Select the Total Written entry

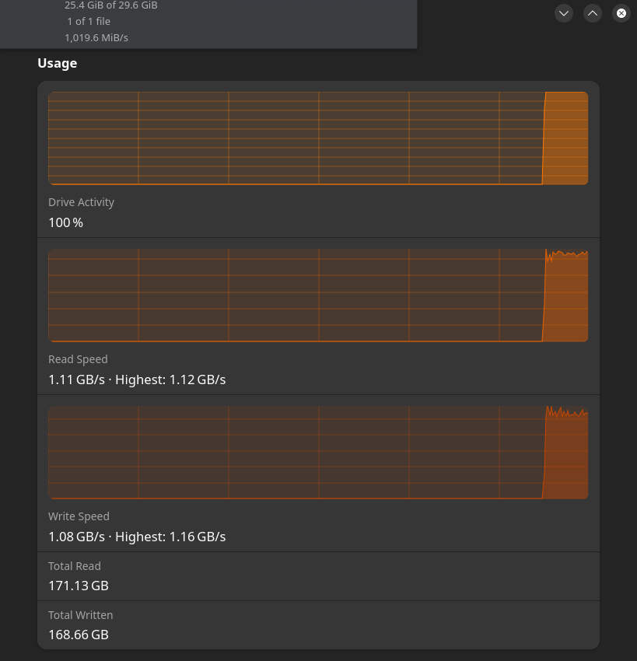coord(318,624)
